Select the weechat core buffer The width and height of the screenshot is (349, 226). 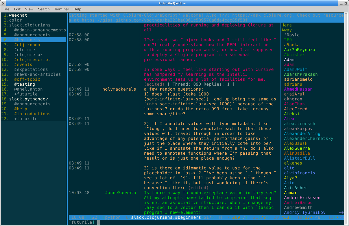pyautogui.click(x=18, y=15)
